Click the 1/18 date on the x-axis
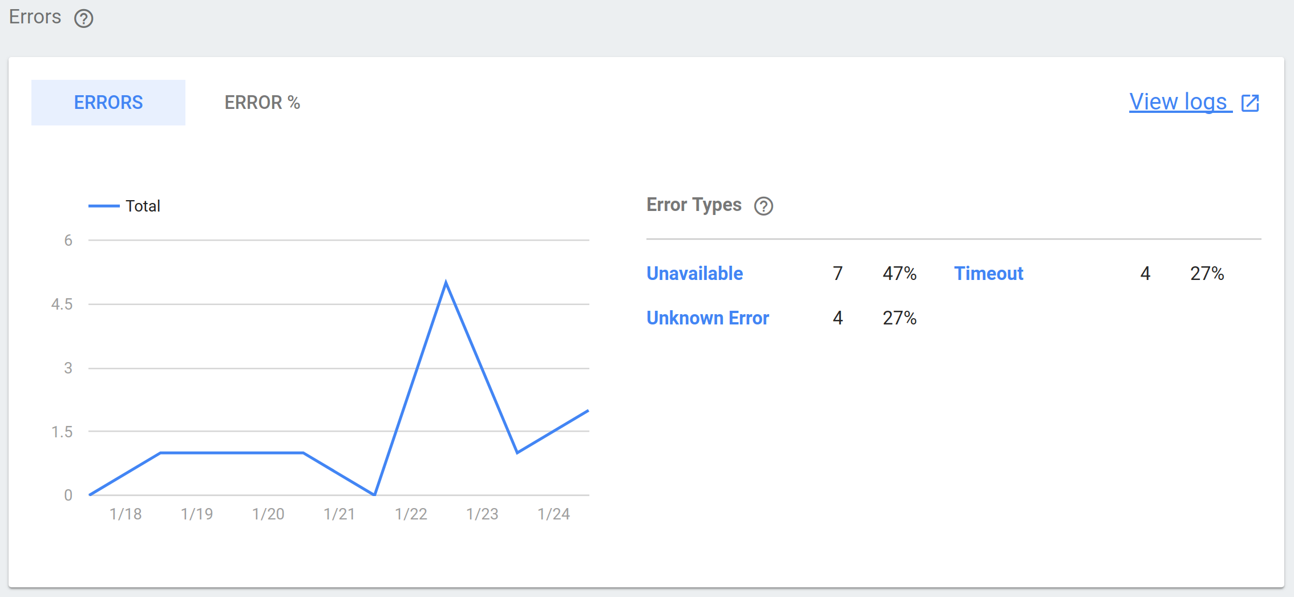Image resolution: width=1294 pixels, height=597 pixels. 126,514
